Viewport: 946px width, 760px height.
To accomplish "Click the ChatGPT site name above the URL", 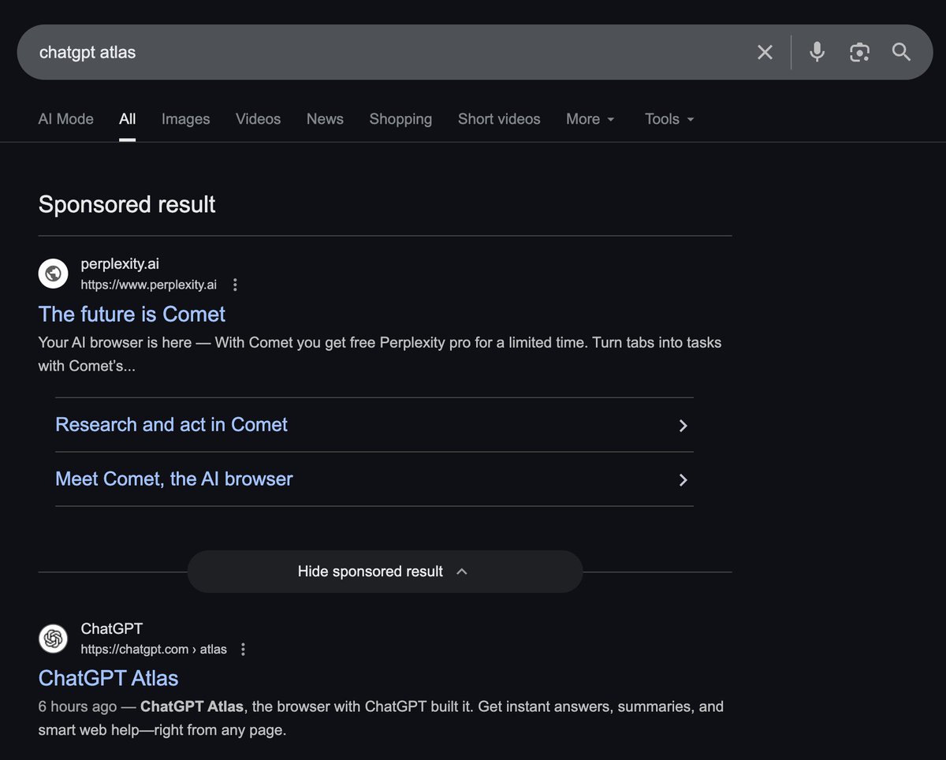I will pos(112,628).
